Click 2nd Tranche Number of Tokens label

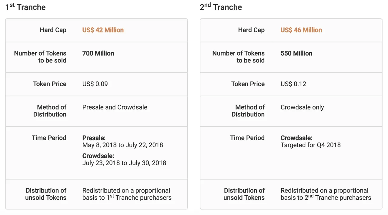(239, 57)
